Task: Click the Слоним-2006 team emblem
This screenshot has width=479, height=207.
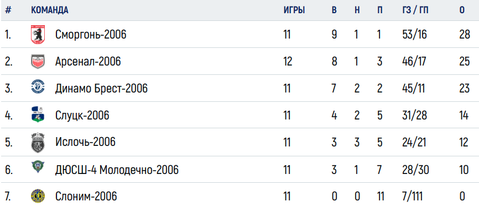Action: click(x=38, y=197)
